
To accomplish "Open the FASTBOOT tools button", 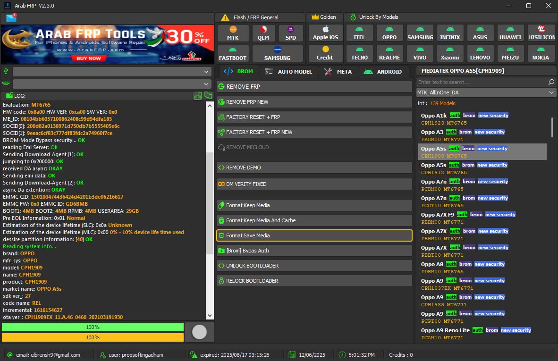I will (x=233, y=53).
